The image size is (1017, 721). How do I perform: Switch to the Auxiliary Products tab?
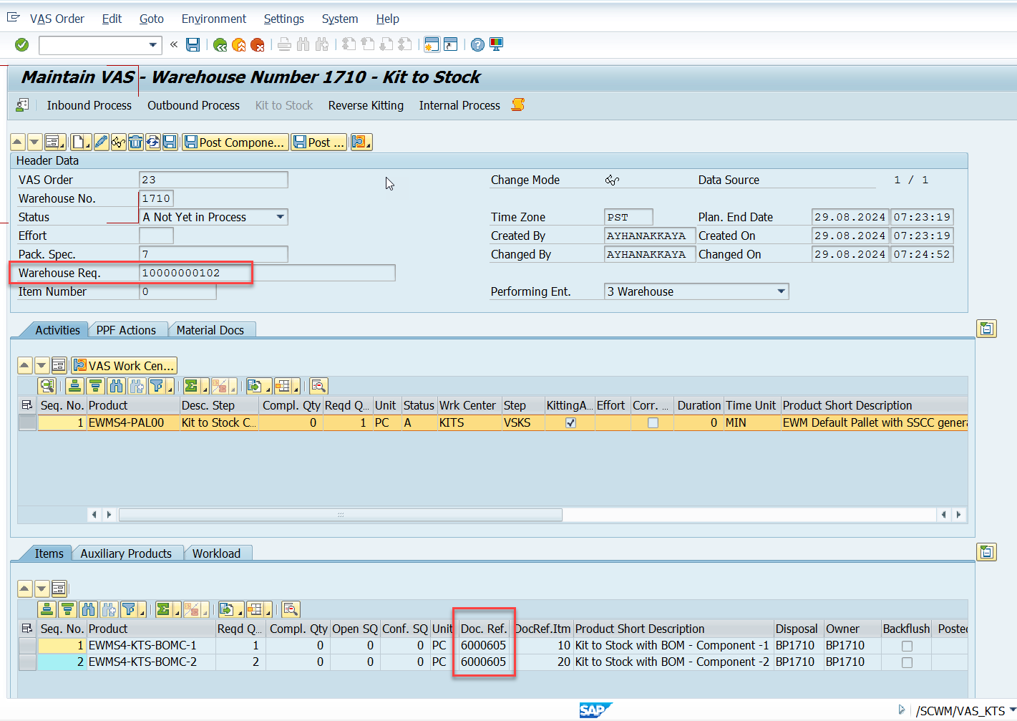click(x=126, y=553)
